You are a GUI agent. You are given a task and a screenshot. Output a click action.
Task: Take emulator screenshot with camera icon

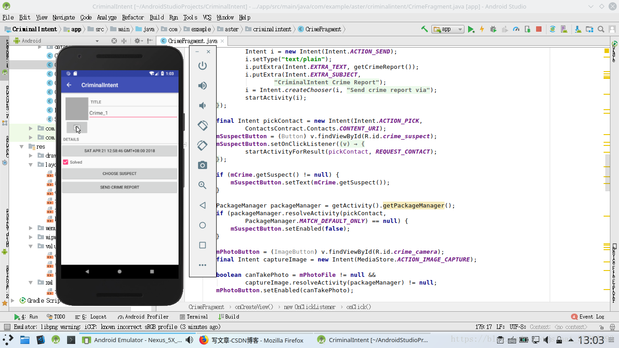point(203,165)
